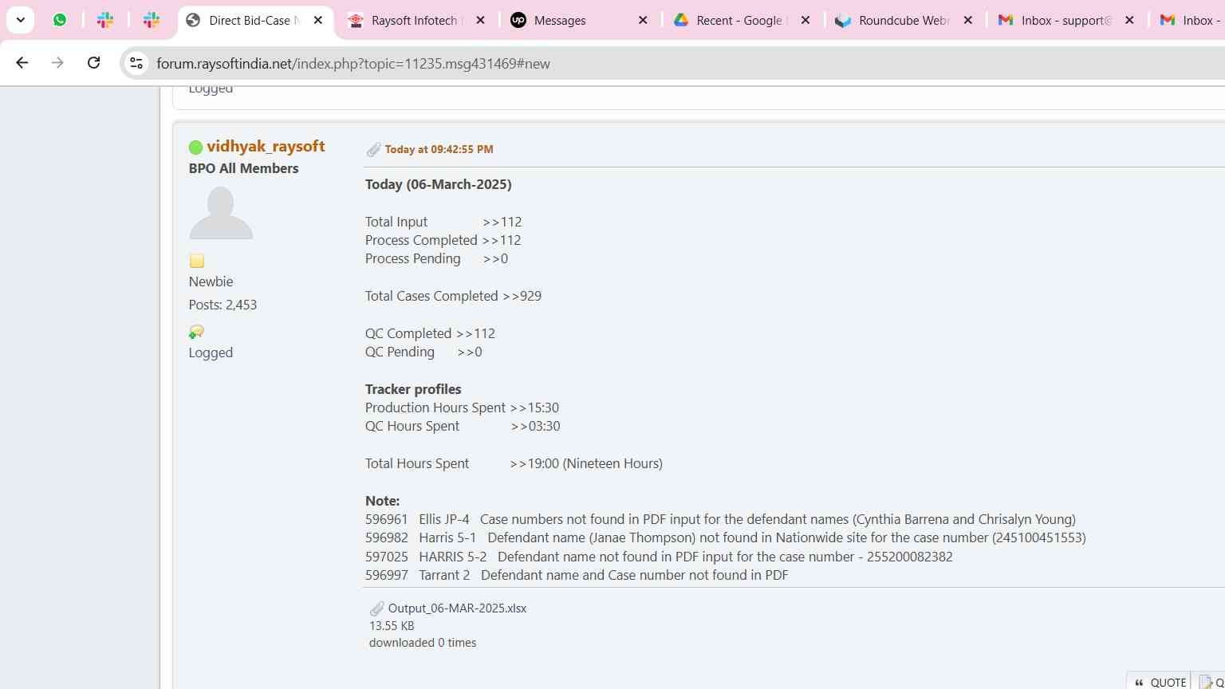Quote this post with QUOTE button
The height and width of the screenshot is (689, 1225).
(1160, 682)
